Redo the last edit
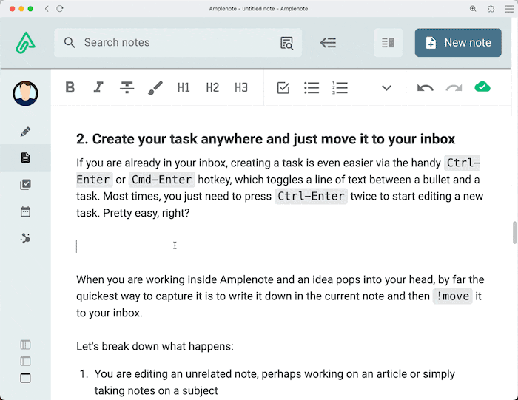The image size is (518, 400). click(454, 88)
